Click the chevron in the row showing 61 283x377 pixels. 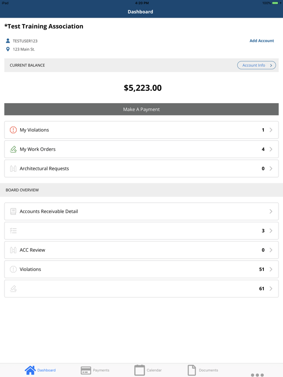[271, 289]
